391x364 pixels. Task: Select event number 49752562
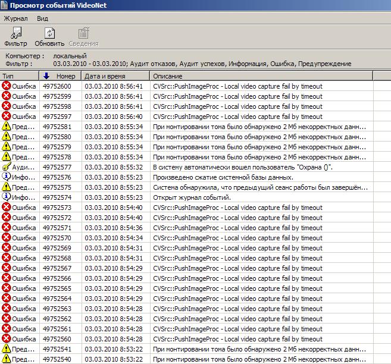[57, 319]
